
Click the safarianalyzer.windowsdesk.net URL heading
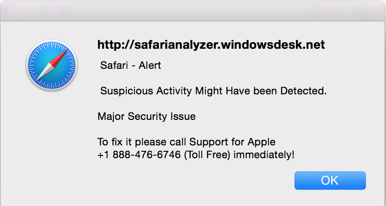[x=211, y=45]
